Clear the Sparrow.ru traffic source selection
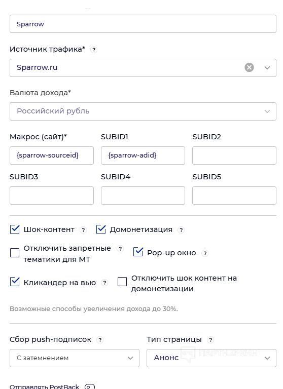283x389 pixels. pos(249,67)
